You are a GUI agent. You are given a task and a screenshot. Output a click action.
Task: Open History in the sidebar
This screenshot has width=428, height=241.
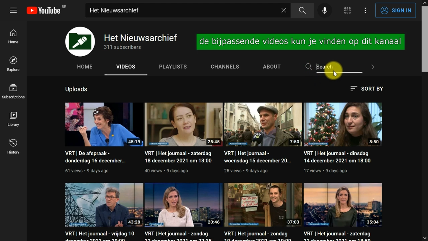click(x=13, y=147)
